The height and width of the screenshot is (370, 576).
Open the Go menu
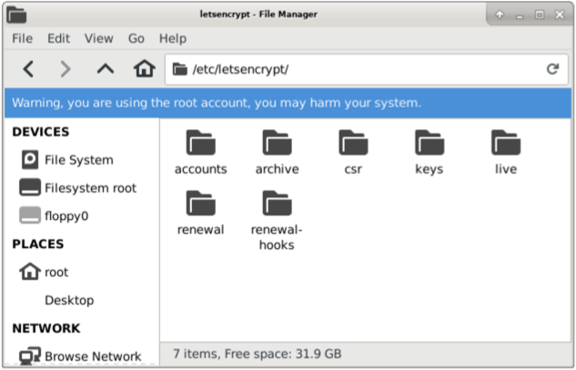136,38
